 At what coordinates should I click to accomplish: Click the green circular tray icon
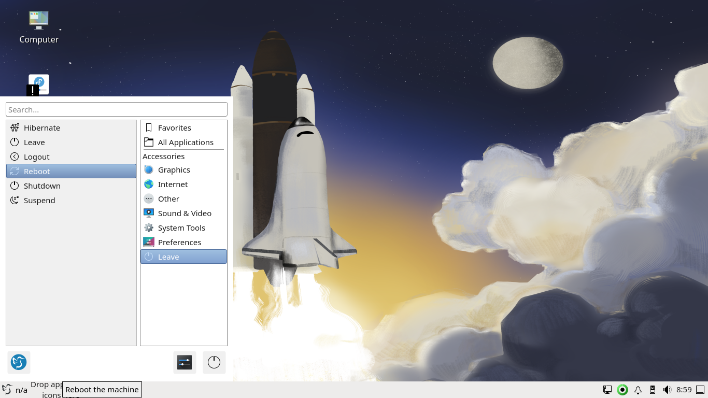[622, 390]
